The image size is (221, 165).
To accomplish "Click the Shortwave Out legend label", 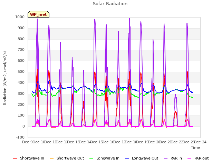I will pyautogui.click(x=70, y=158).
